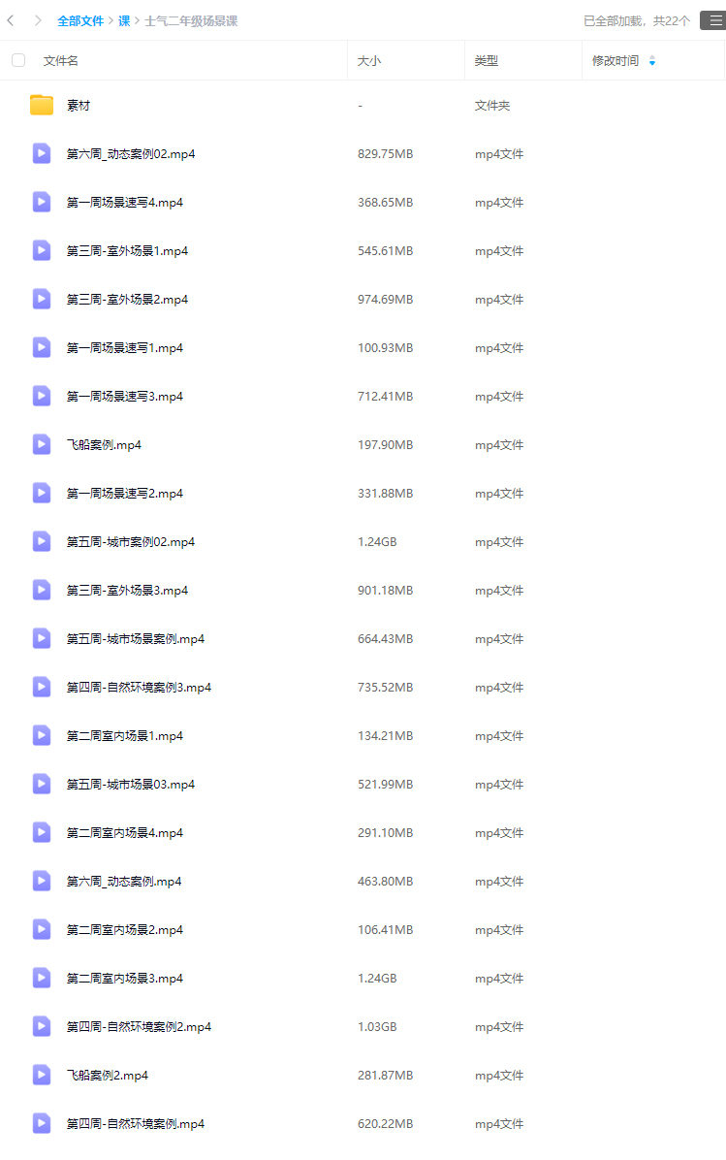
Task: Open the 素材 folder icon
Action: 42,105
